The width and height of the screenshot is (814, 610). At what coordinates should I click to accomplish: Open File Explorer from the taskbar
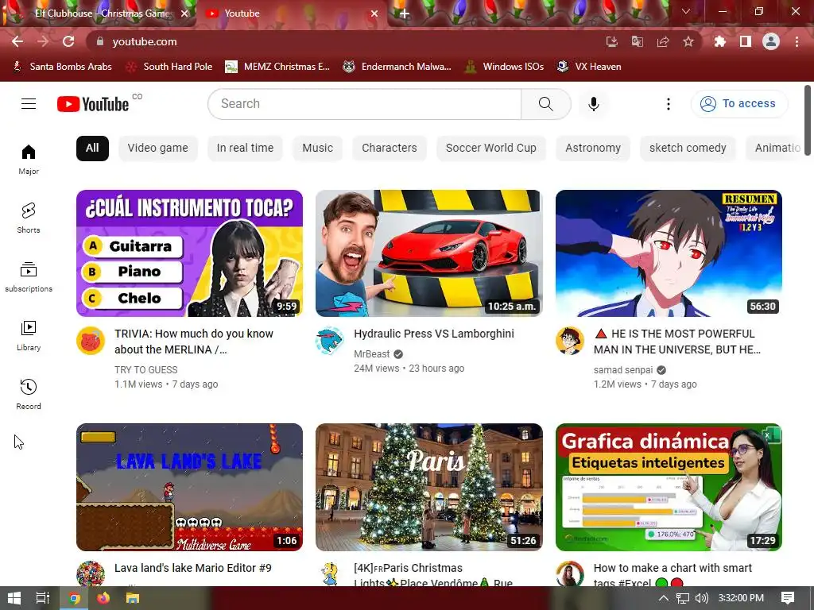click(x=133, y=598)
